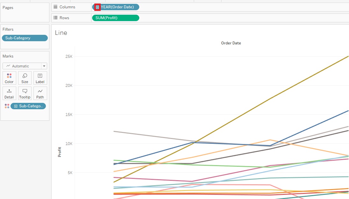Click the Rows shelf icon
Screen dimensions: 349x199
[55, 18]
